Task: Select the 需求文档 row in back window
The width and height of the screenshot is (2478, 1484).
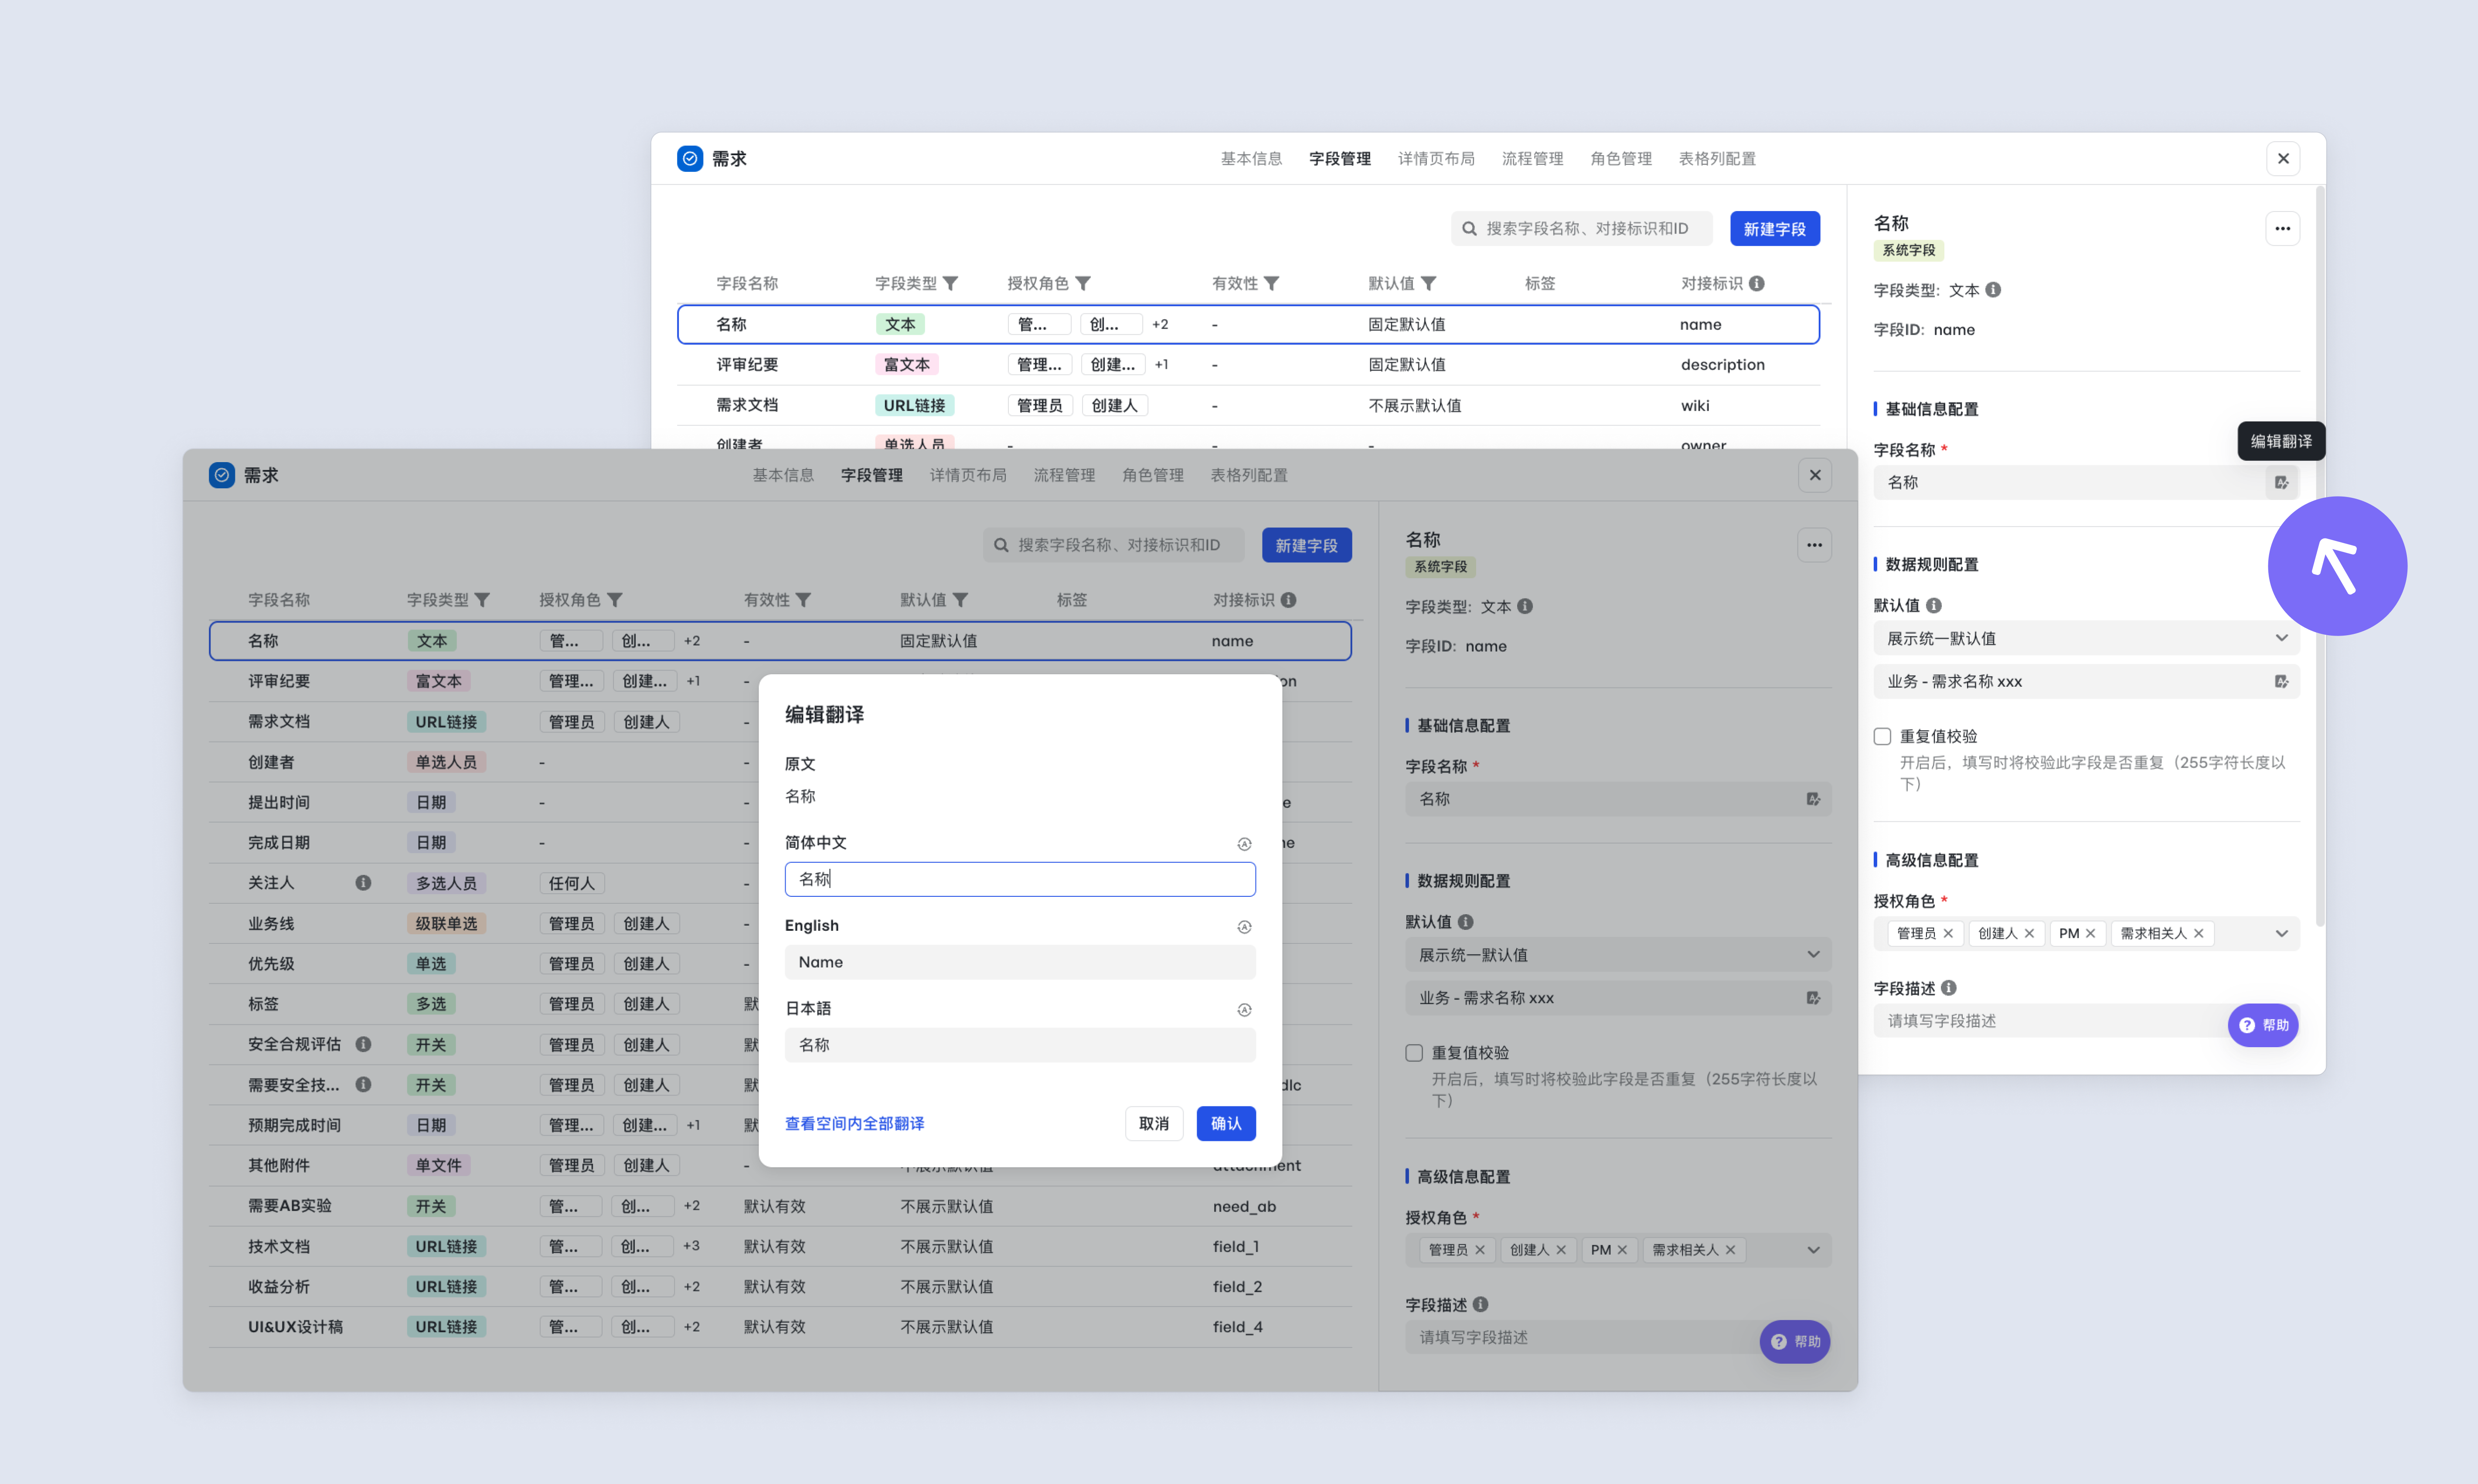Action: (x=1248, y=406)
